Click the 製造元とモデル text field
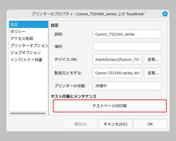This screenshot has width=176, height=141. point(117,73)
